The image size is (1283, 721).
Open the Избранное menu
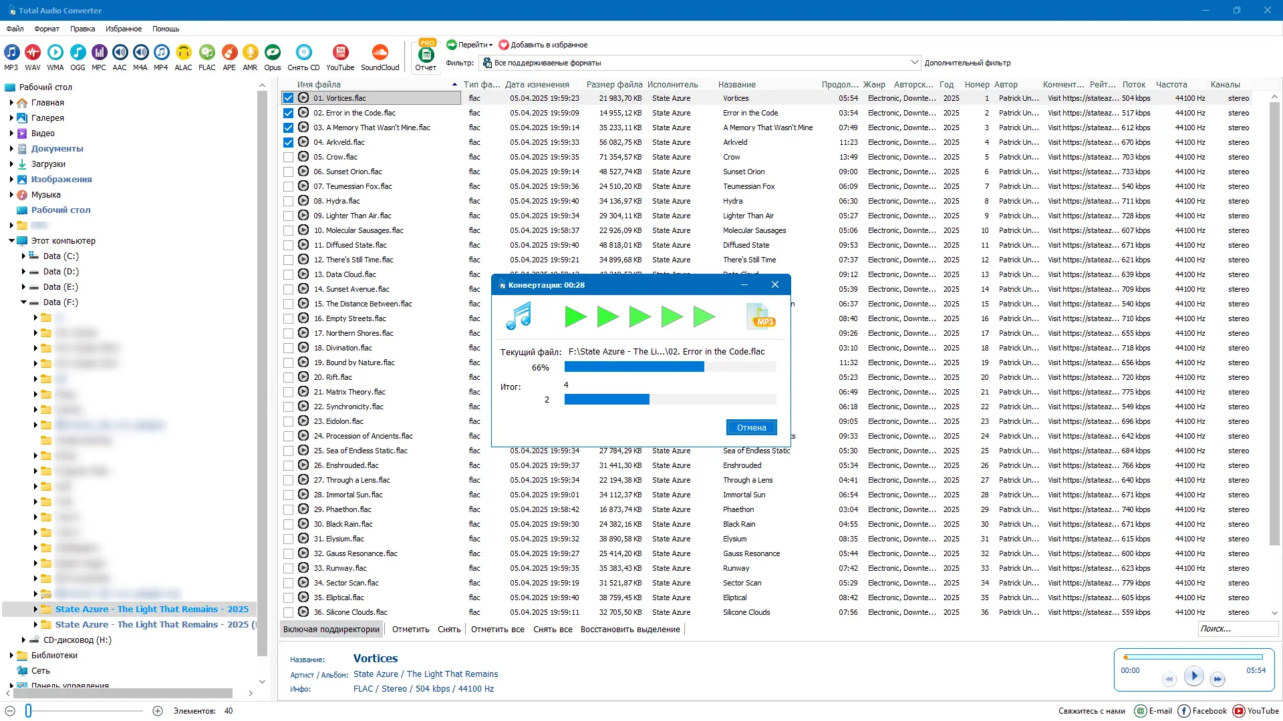(124, 29)
